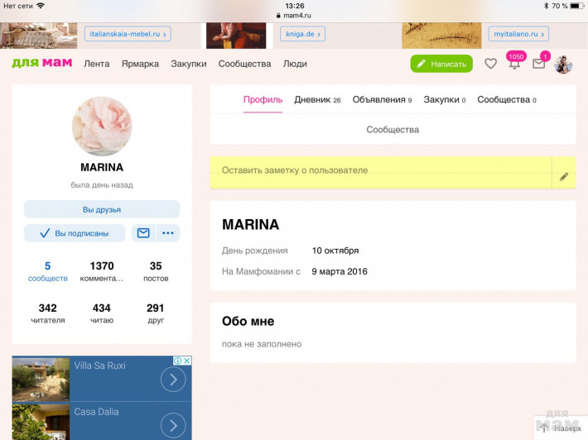Switch to the Дневник tab
This screenshot has height=440, width=588.
[x=317, y=100]
